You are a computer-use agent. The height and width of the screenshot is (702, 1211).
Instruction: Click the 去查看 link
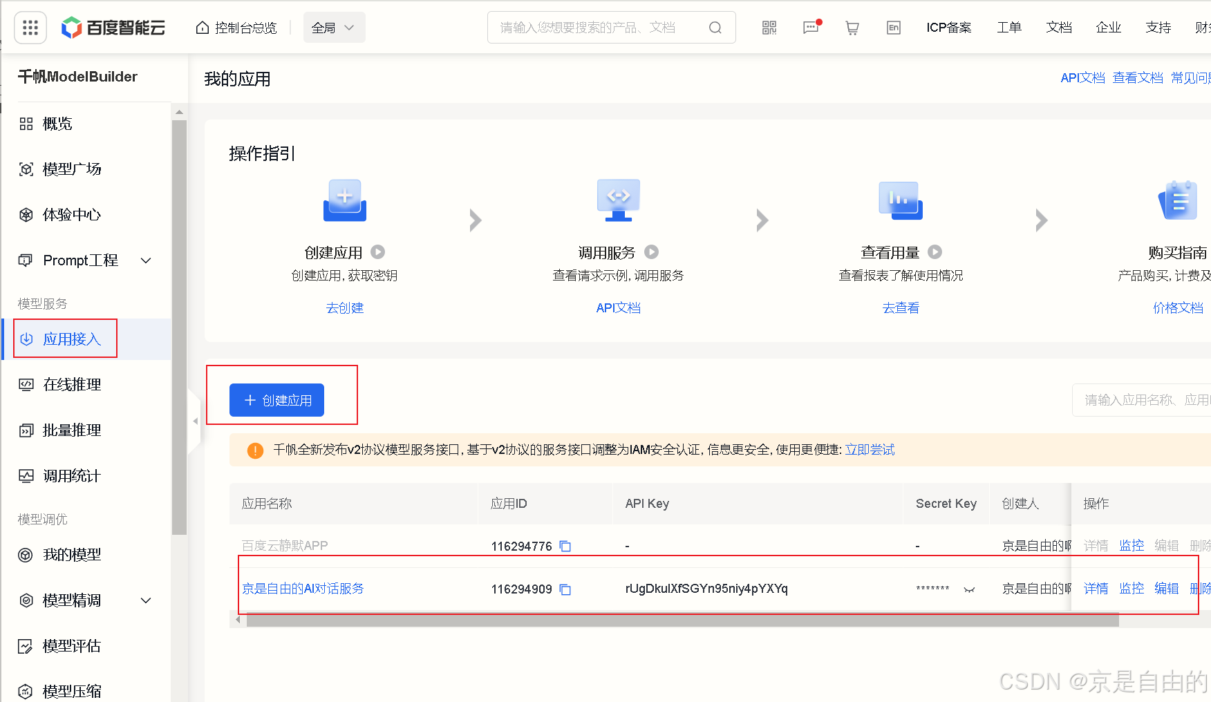pyautogui.click(x=901, y=308)
